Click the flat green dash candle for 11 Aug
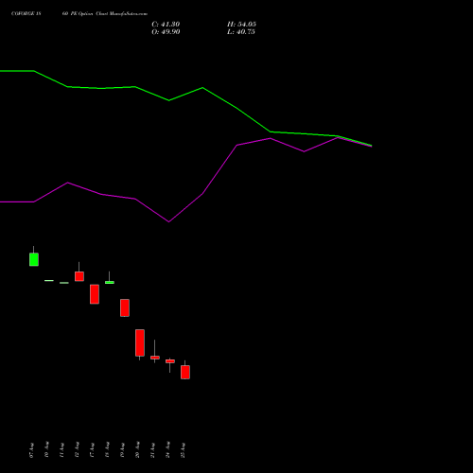Image resolution: width=473 pixels, height=473 pixels. click(64, 283)
